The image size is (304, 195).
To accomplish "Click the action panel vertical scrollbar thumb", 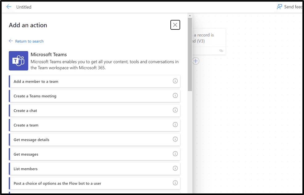I will 190,54.
